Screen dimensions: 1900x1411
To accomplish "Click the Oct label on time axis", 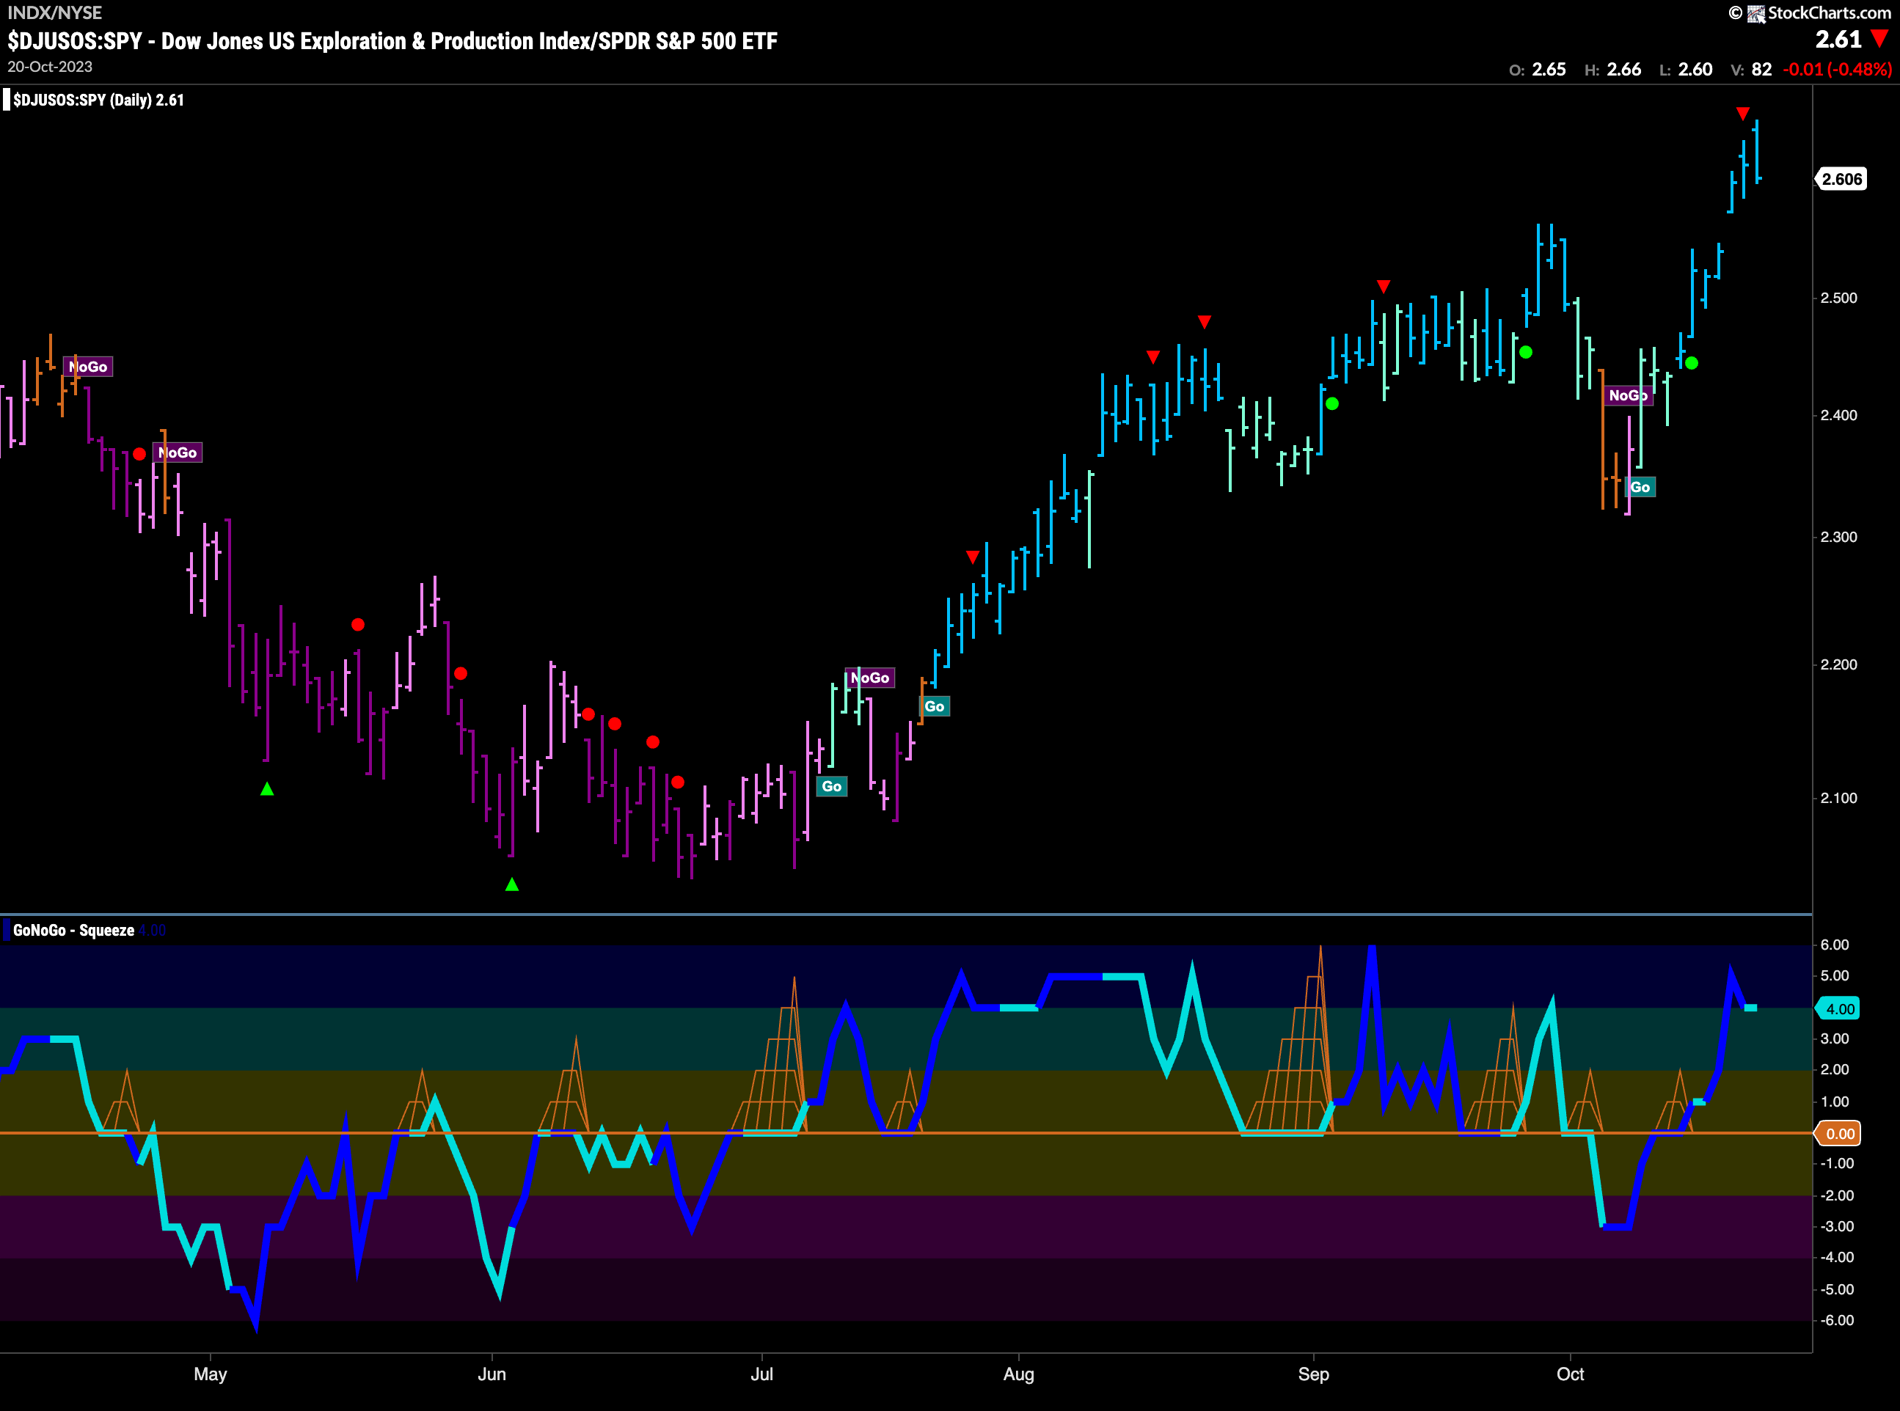I will (1570, 1374).
